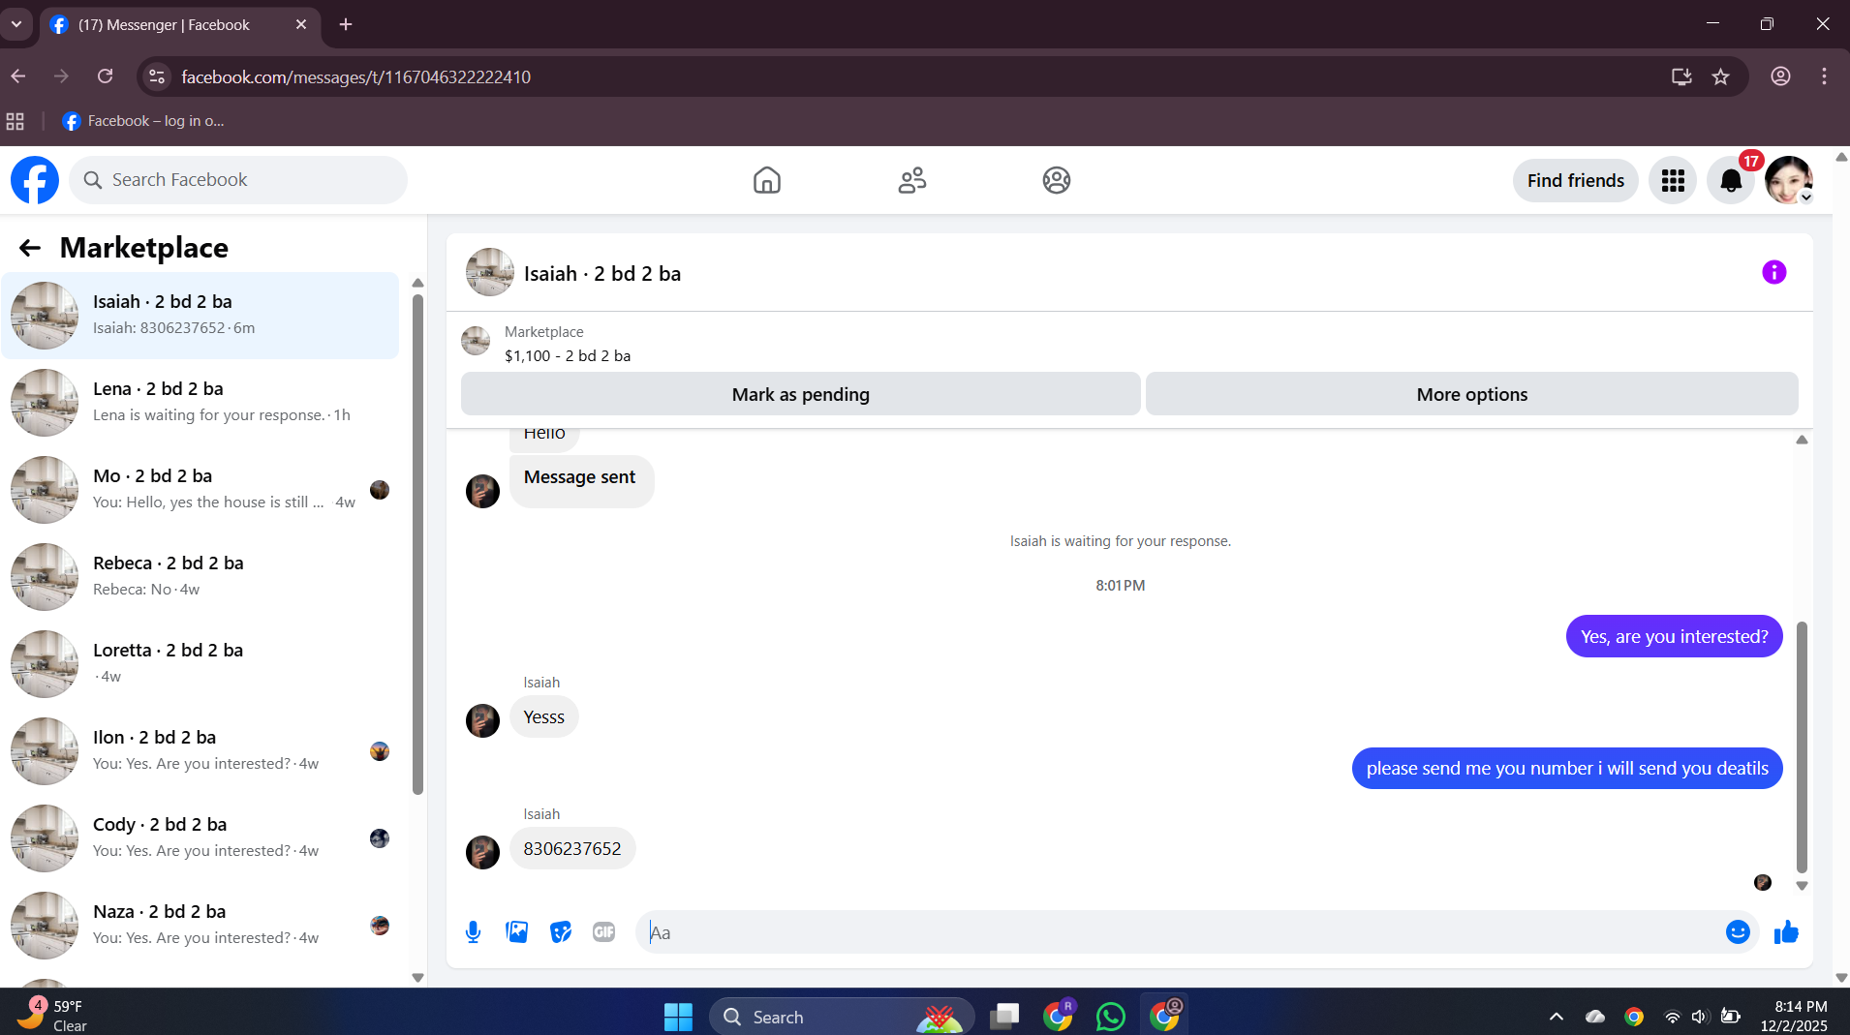Choose a sticker icon
The image size is (1850, 1035).
coord(561,932)
